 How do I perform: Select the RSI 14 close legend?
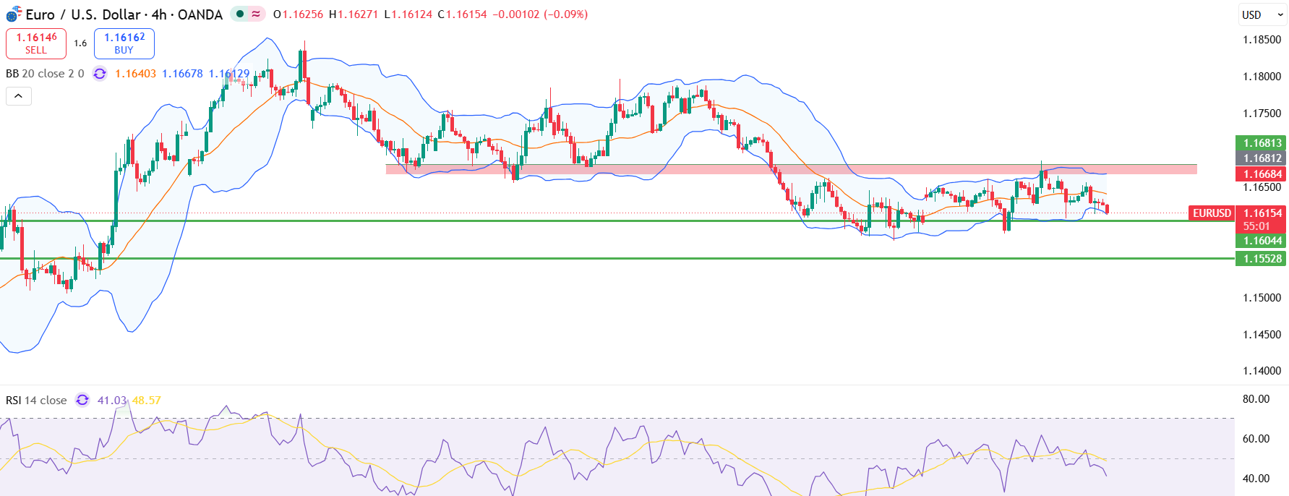point(36,400)
